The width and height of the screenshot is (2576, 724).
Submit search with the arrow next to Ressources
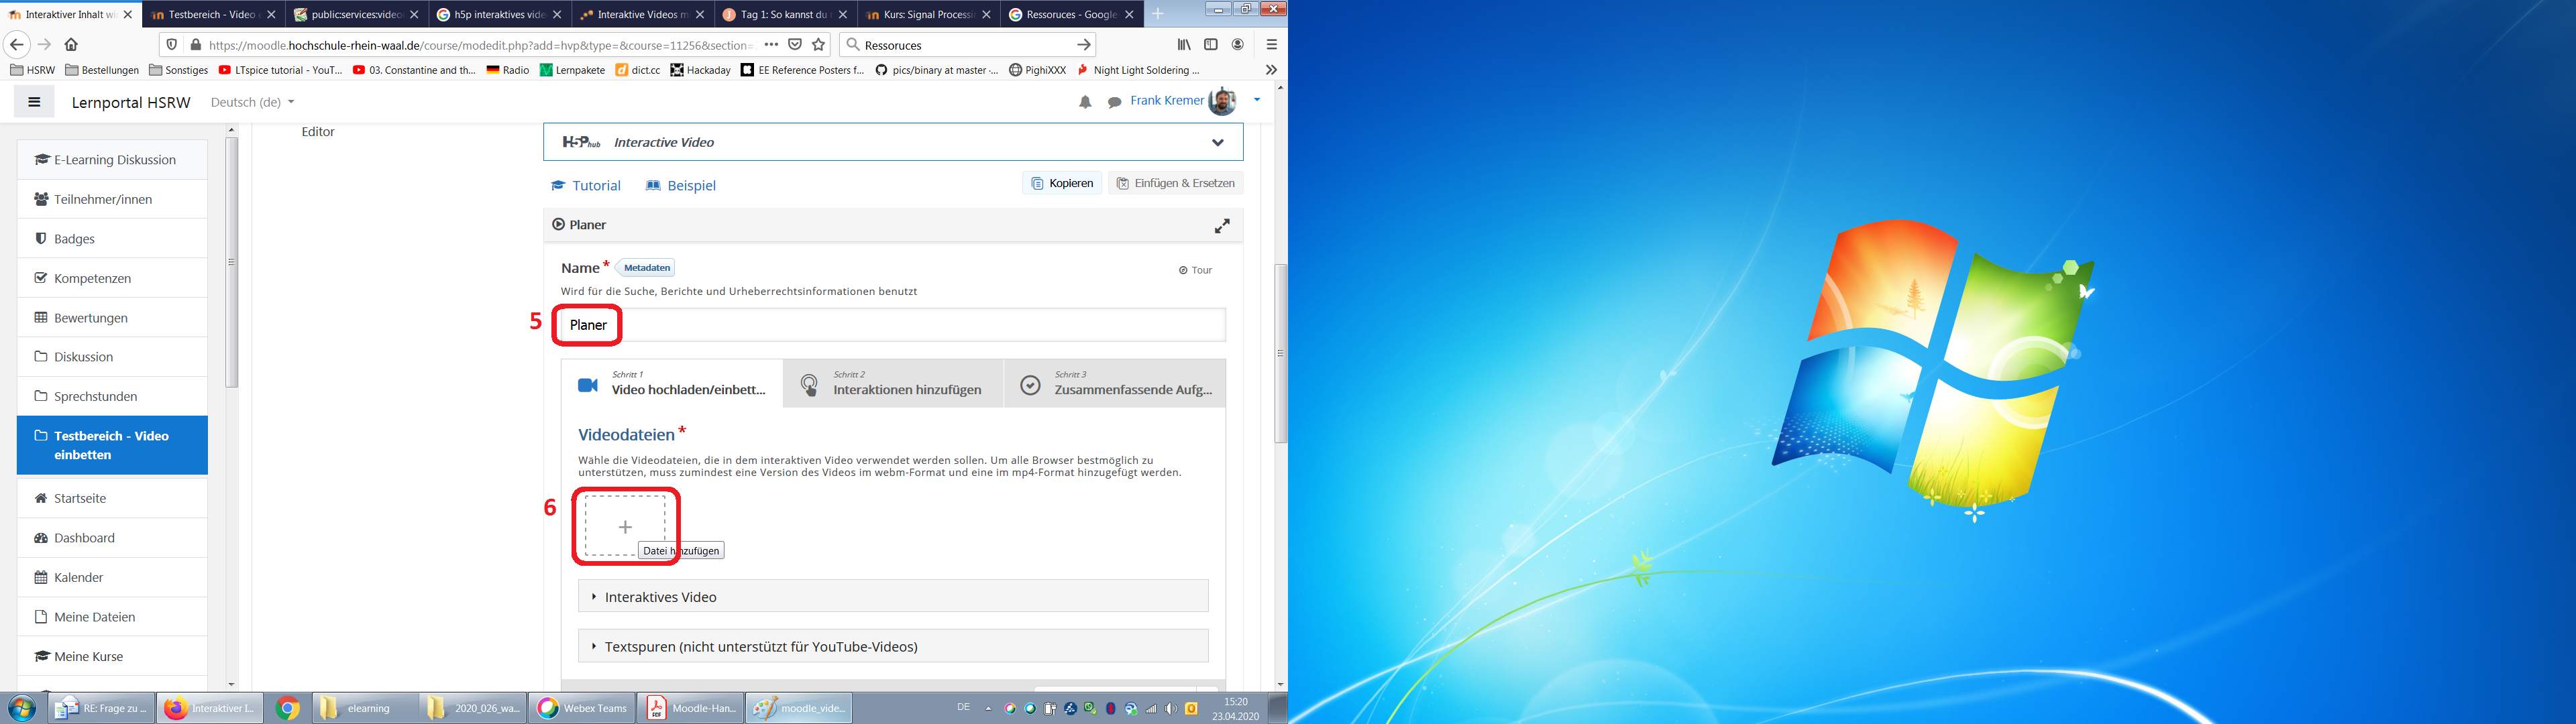click(1083, 45)
